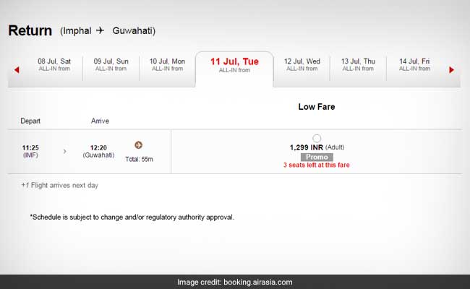
Task: Click the airplane icon beside Imphal
Action: [x=100, y=30]
